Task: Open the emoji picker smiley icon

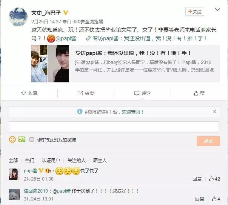Action: click(x=12, y=140)
